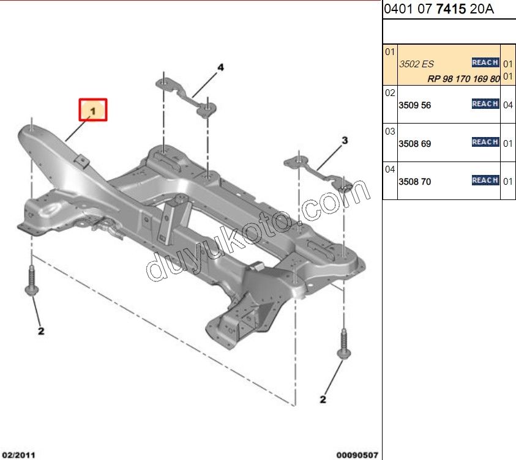Click the REACH badge for 3502 ES

(x=485, y=62)
